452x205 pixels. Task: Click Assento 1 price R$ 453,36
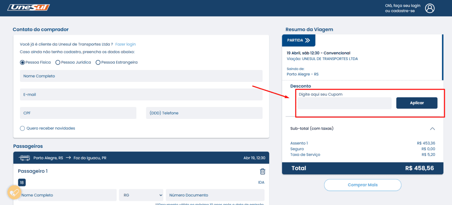click(x=426, y=143)
